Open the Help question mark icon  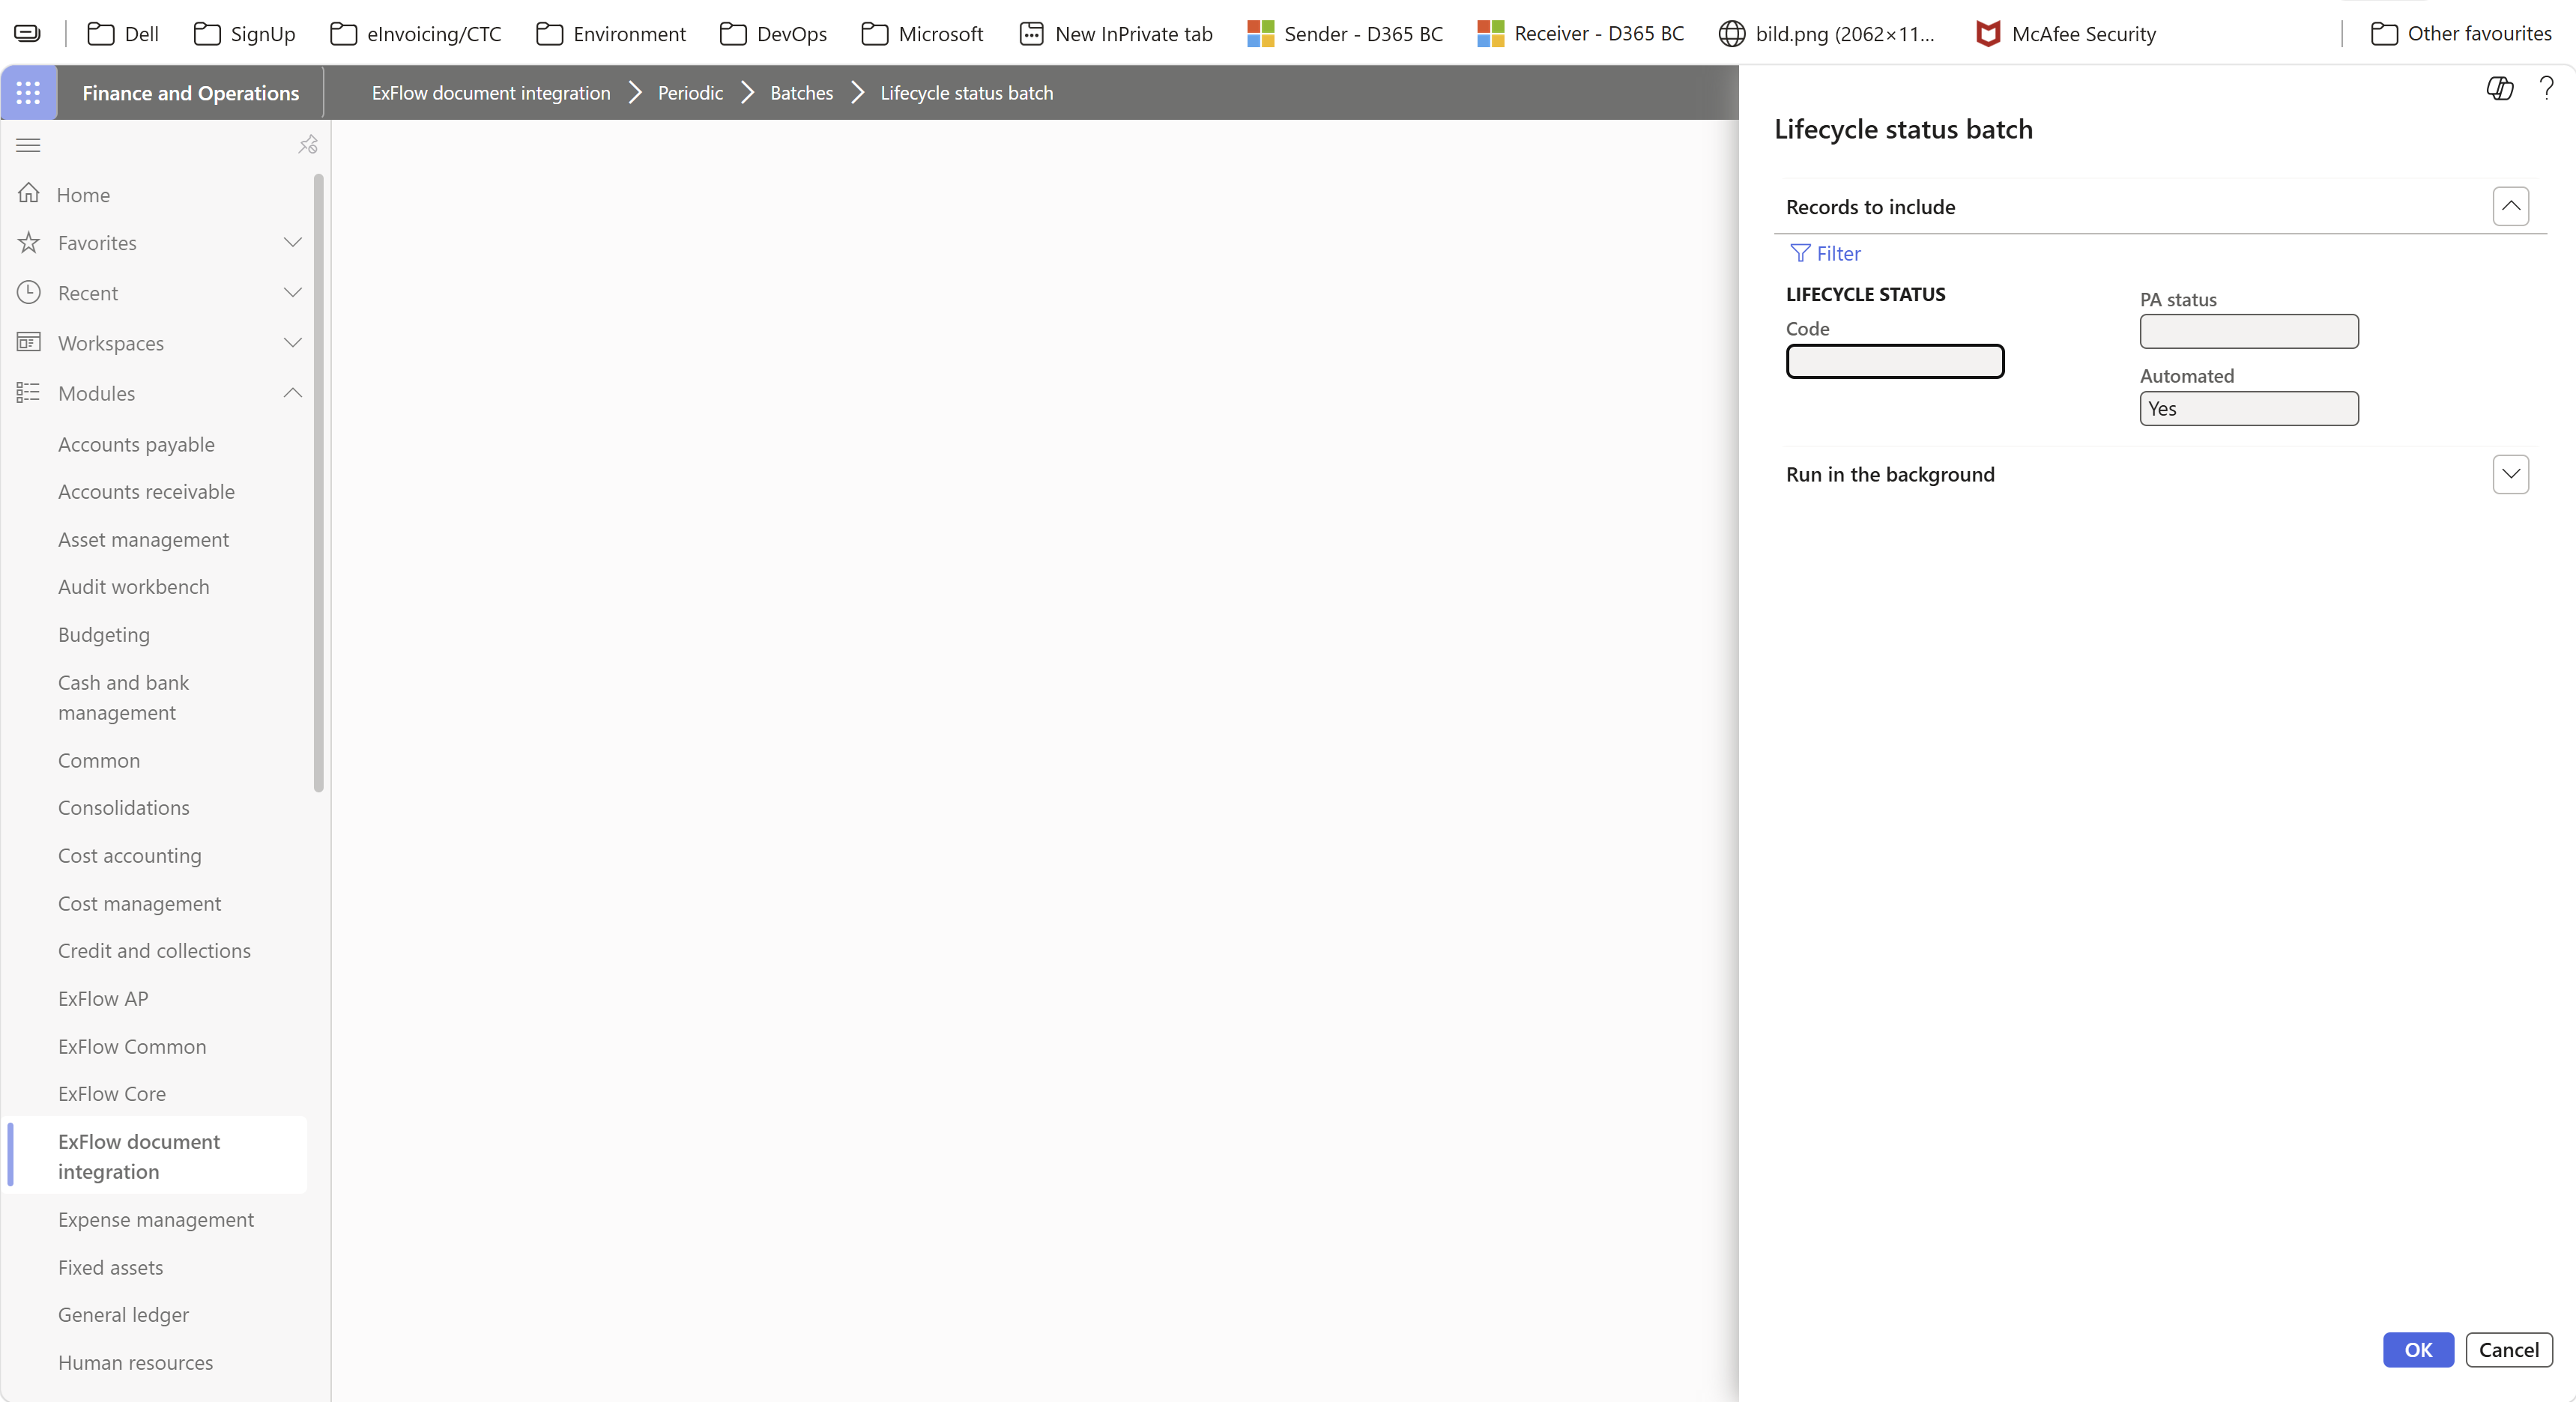coord(2546,89)
